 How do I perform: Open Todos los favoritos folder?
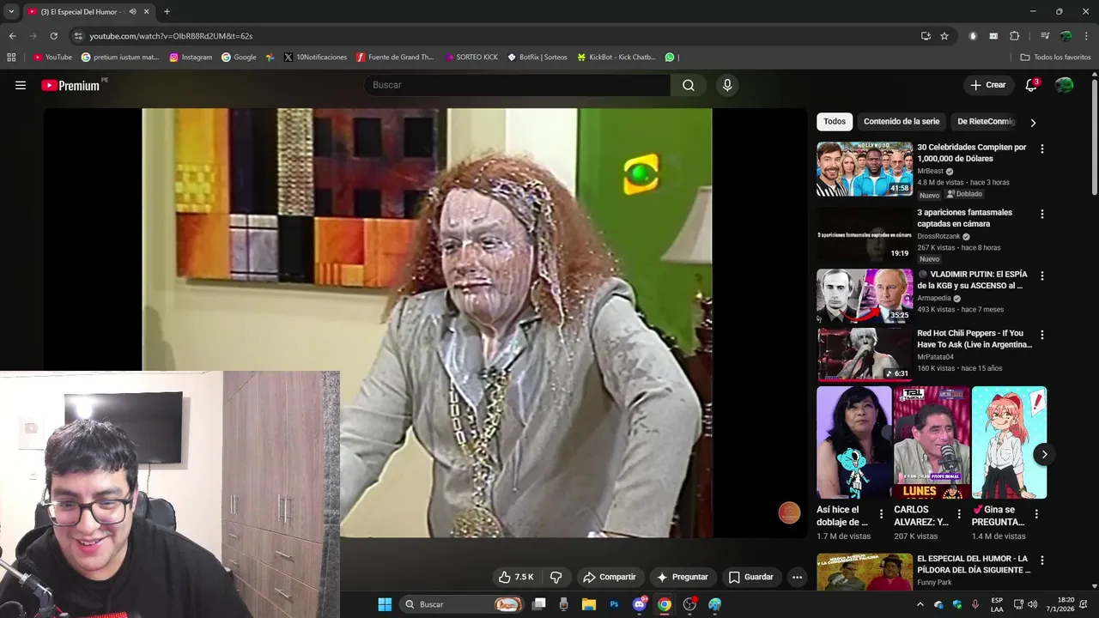1055,58
